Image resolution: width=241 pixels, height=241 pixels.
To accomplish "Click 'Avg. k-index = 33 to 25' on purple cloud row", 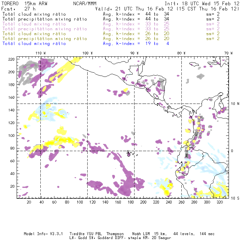I will [x=136, y=24].
